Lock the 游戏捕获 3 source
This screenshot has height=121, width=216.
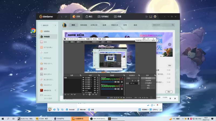click(97, 84)
